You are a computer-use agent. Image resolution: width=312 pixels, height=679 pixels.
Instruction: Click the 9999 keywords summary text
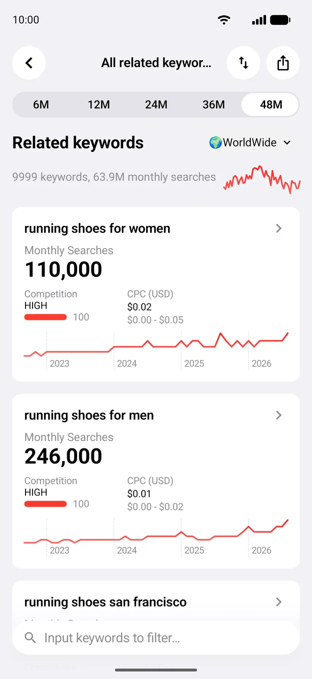point(114,177)
